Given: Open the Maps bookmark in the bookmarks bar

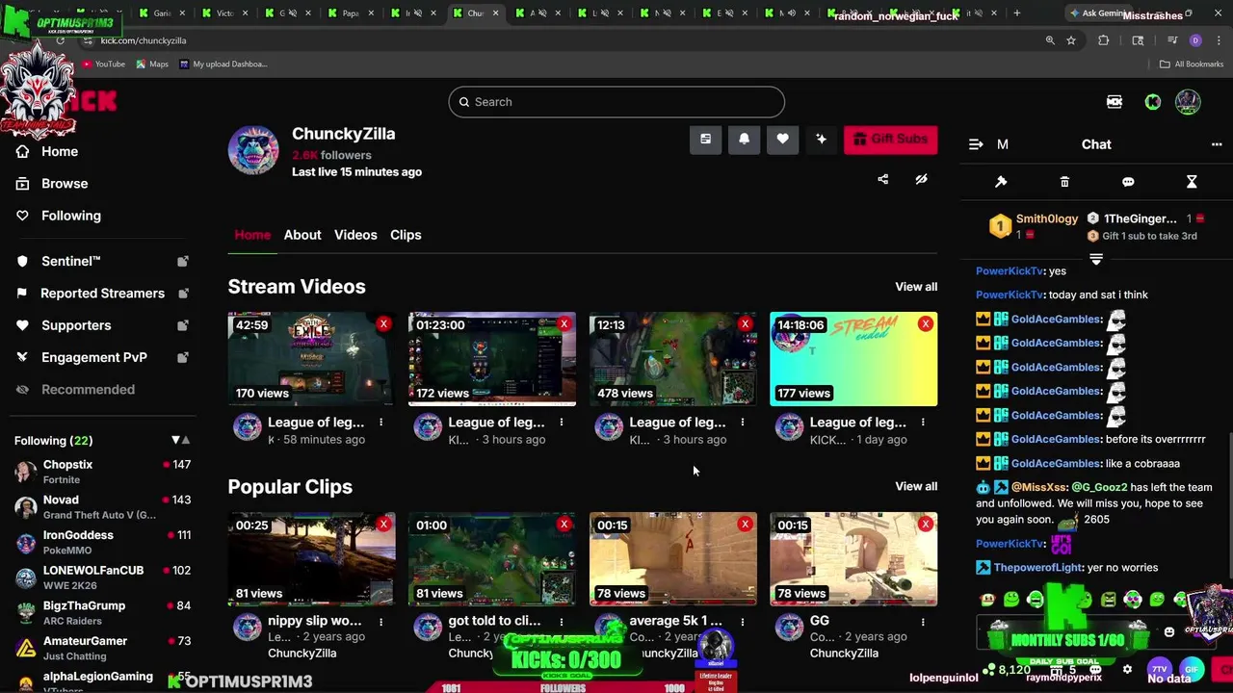Looking at the screenshot, I should pos(152,64).
